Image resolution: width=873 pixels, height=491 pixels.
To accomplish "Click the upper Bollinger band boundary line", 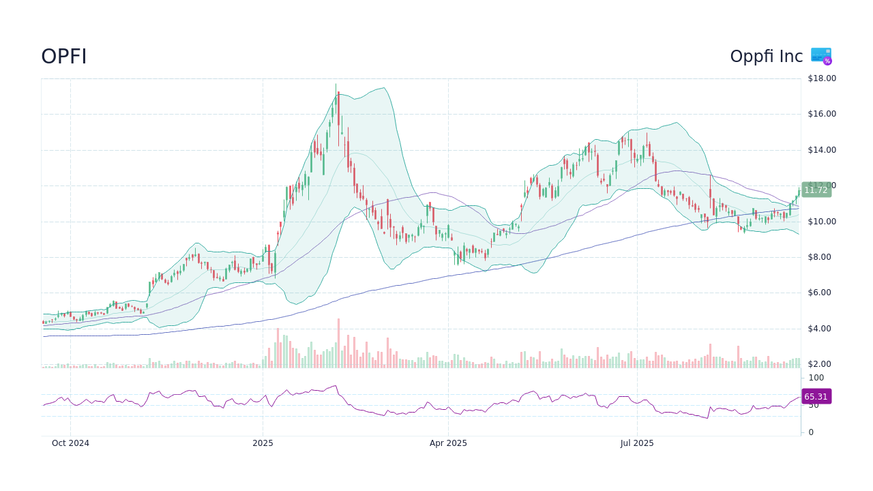I will (382, 89).
